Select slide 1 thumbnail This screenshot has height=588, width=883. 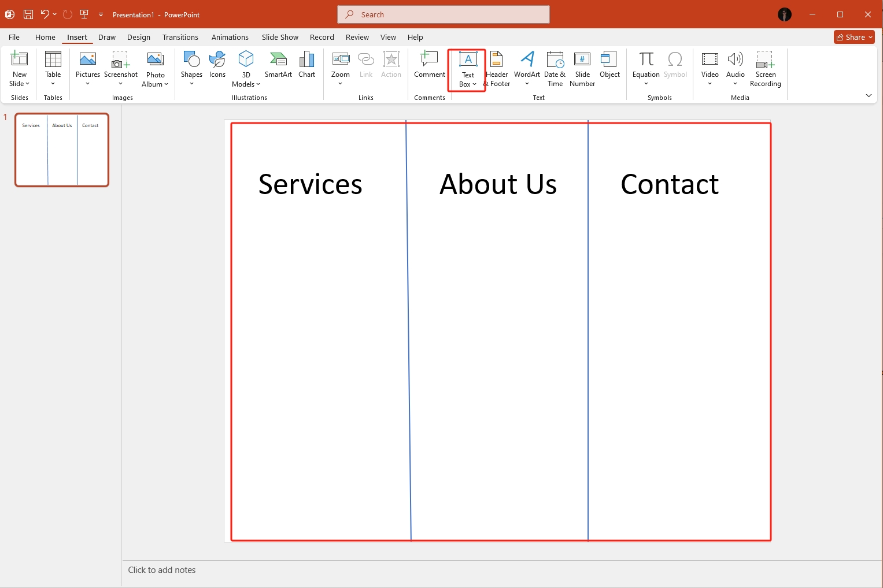point(62,150)
